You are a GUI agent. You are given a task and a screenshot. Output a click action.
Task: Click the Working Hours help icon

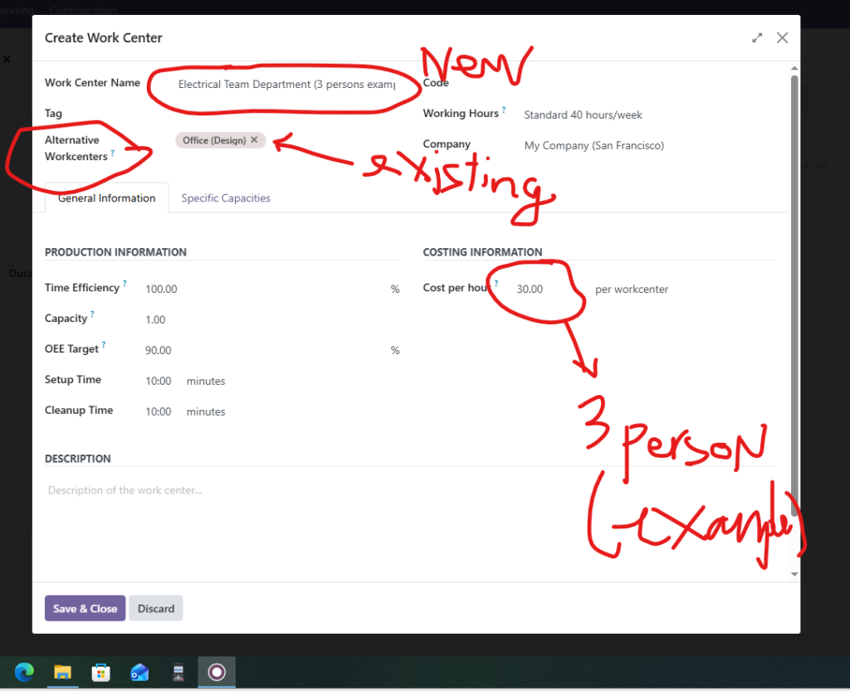(x=504, y=109)
